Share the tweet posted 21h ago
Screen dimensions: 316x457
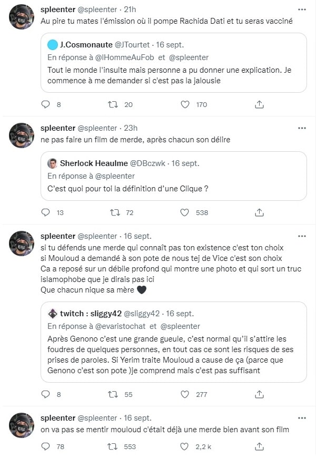[x=259, y=104]
